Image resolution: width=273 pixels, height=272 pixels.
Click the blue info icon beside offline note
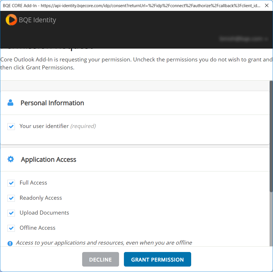coord(10,243)
